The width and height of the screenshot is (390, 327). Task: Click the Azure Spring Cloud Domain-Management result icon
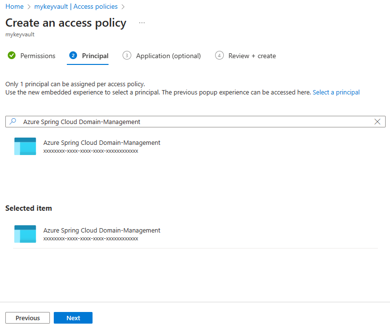(25, 146)
